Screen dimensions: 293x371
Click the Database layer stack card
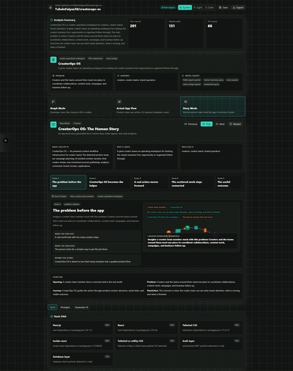82,359
